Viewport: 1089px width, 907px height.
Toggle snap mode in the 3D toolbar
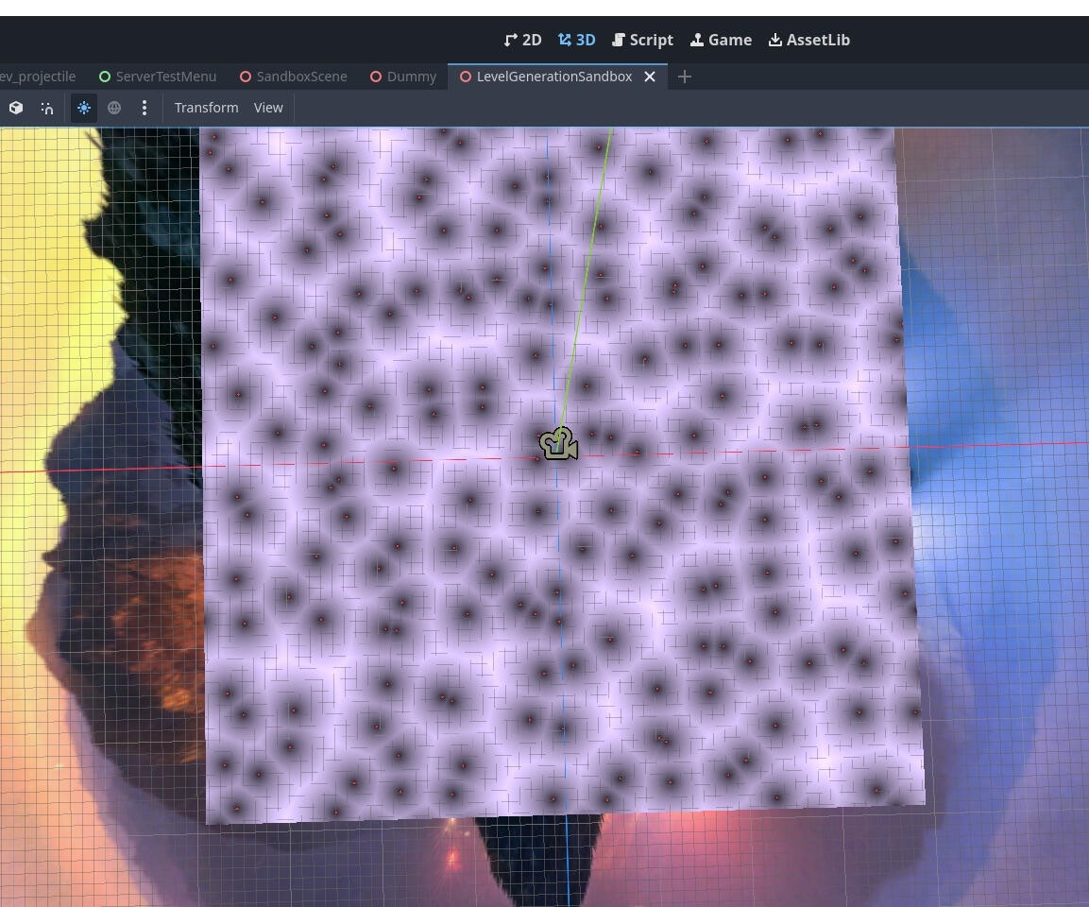tap(47, 108)
